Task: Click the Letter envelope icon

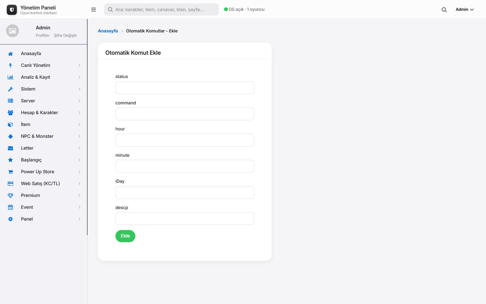Action: [x=10, y=148]
